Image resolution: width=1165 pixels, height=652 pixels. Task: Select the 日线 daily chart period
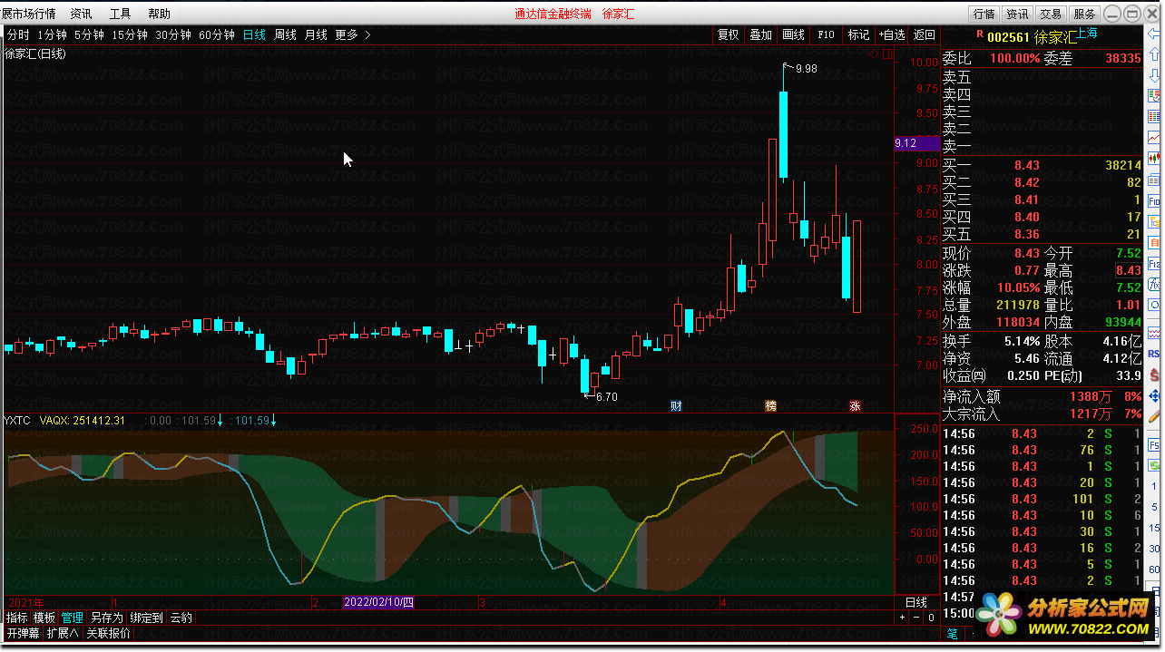point(254,34)
